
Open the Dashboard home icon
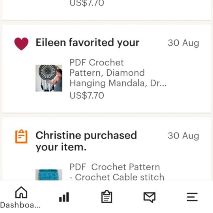21,192
